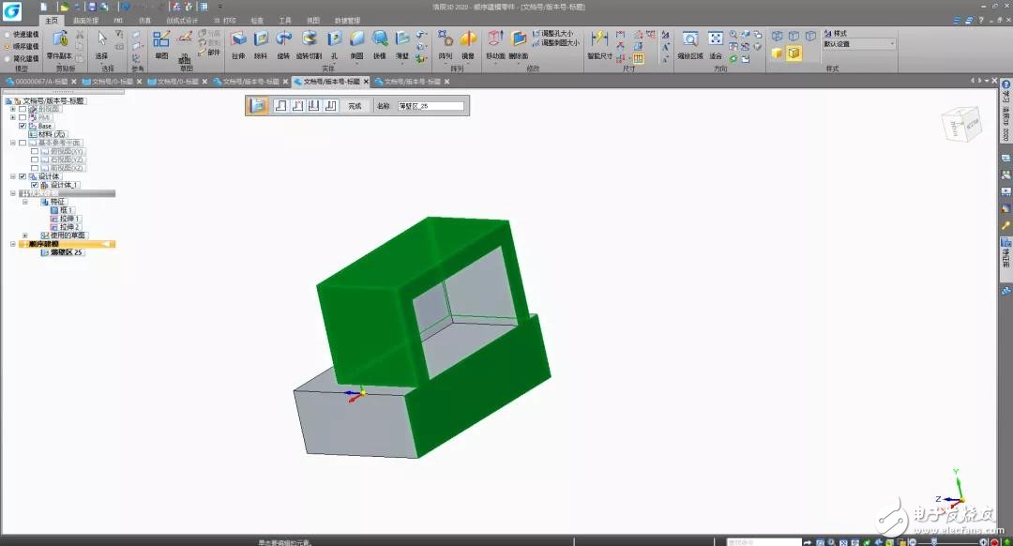Switch to the 00000067/A-标题 document tab
The height and width of the screenshot is (546, 1013).
point(40,82)
